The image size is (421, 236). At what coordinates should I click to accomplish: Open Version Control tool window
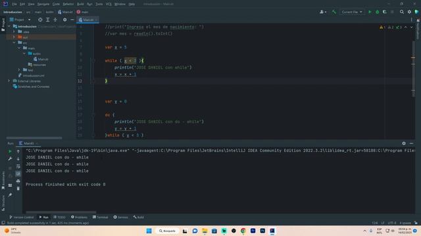(x=22, y=217)
